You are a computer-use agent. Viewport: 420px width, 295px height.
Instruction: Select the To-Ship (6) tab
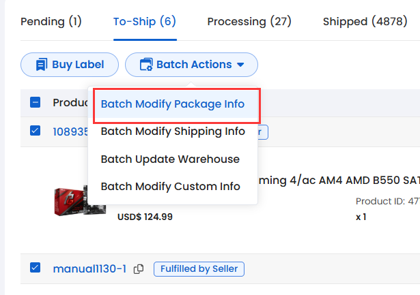click(x=145, y=22)
